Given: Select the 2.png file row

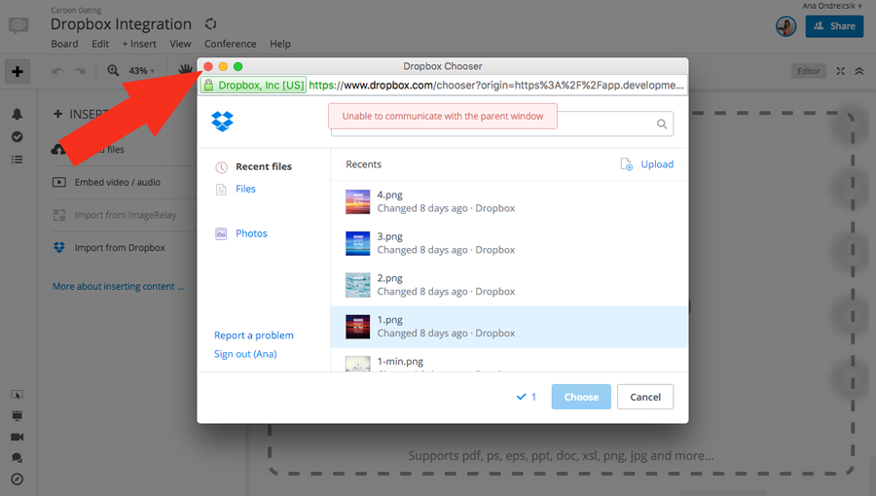Looking at the screenshot, I should (509, 285).
